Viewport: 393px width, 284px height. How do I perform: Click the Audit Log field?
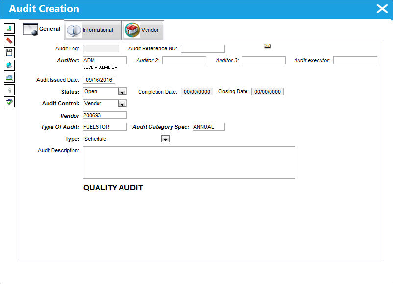pos(101,48)
